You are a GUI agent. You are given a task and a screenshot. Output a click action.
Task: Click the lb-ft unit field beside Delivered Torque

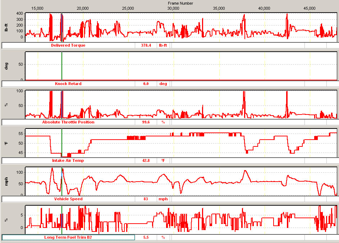tap(163, 46)
